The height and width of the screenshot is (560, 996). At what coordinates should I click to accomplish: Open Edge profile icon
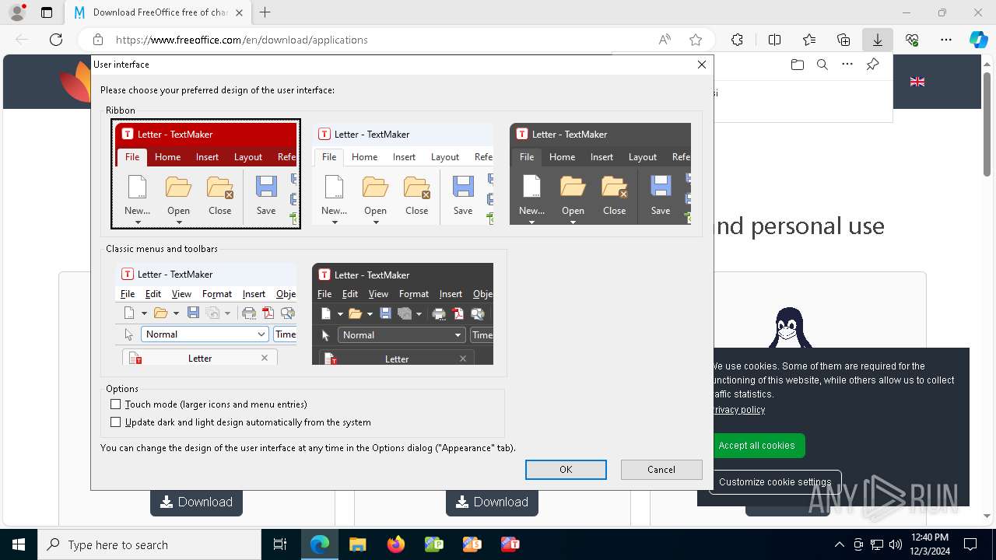click(17, 12)
